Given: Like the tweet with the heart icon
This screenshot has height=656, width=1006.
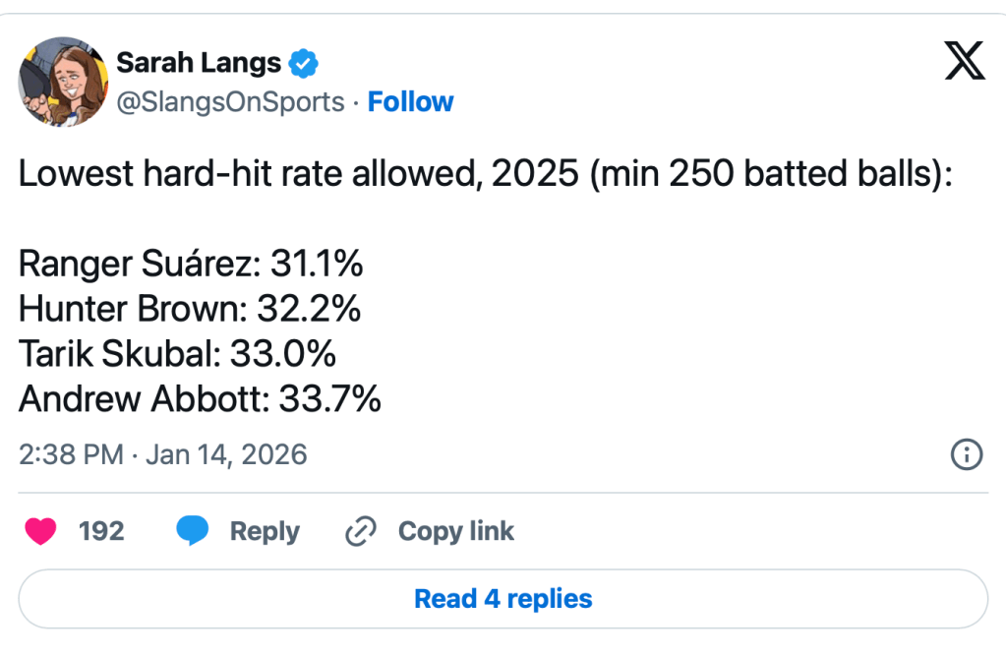Looking at the screenshot, I should click(x=40, y=531).
